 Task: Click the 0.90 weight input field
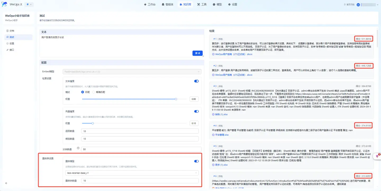[194, 99]
